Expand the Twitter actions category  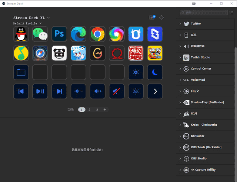click(x=205, y=24)
